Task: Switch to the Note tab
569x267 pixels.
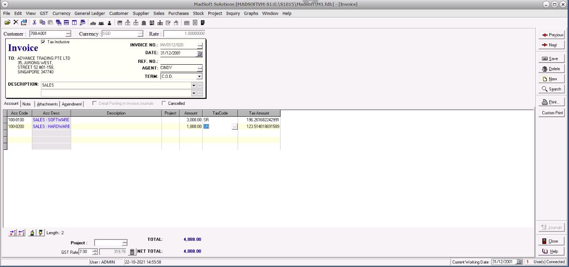Action: (27, 104)
